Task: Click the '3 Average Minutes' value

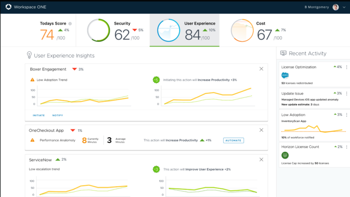Action: click(116, 140)
